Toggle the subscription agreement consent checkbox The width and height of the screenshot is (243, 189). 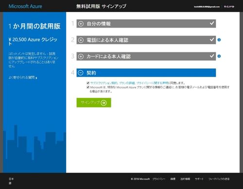point(88,83)
